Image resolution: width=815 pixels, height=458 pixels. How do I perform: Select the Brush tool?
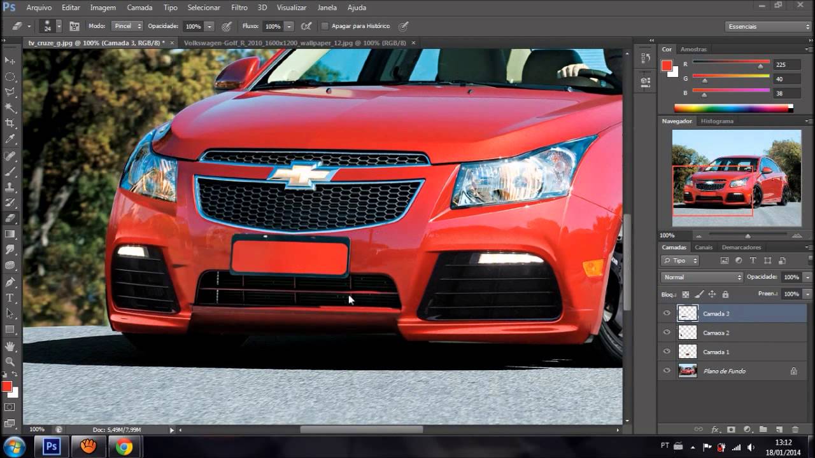point(10,172)
